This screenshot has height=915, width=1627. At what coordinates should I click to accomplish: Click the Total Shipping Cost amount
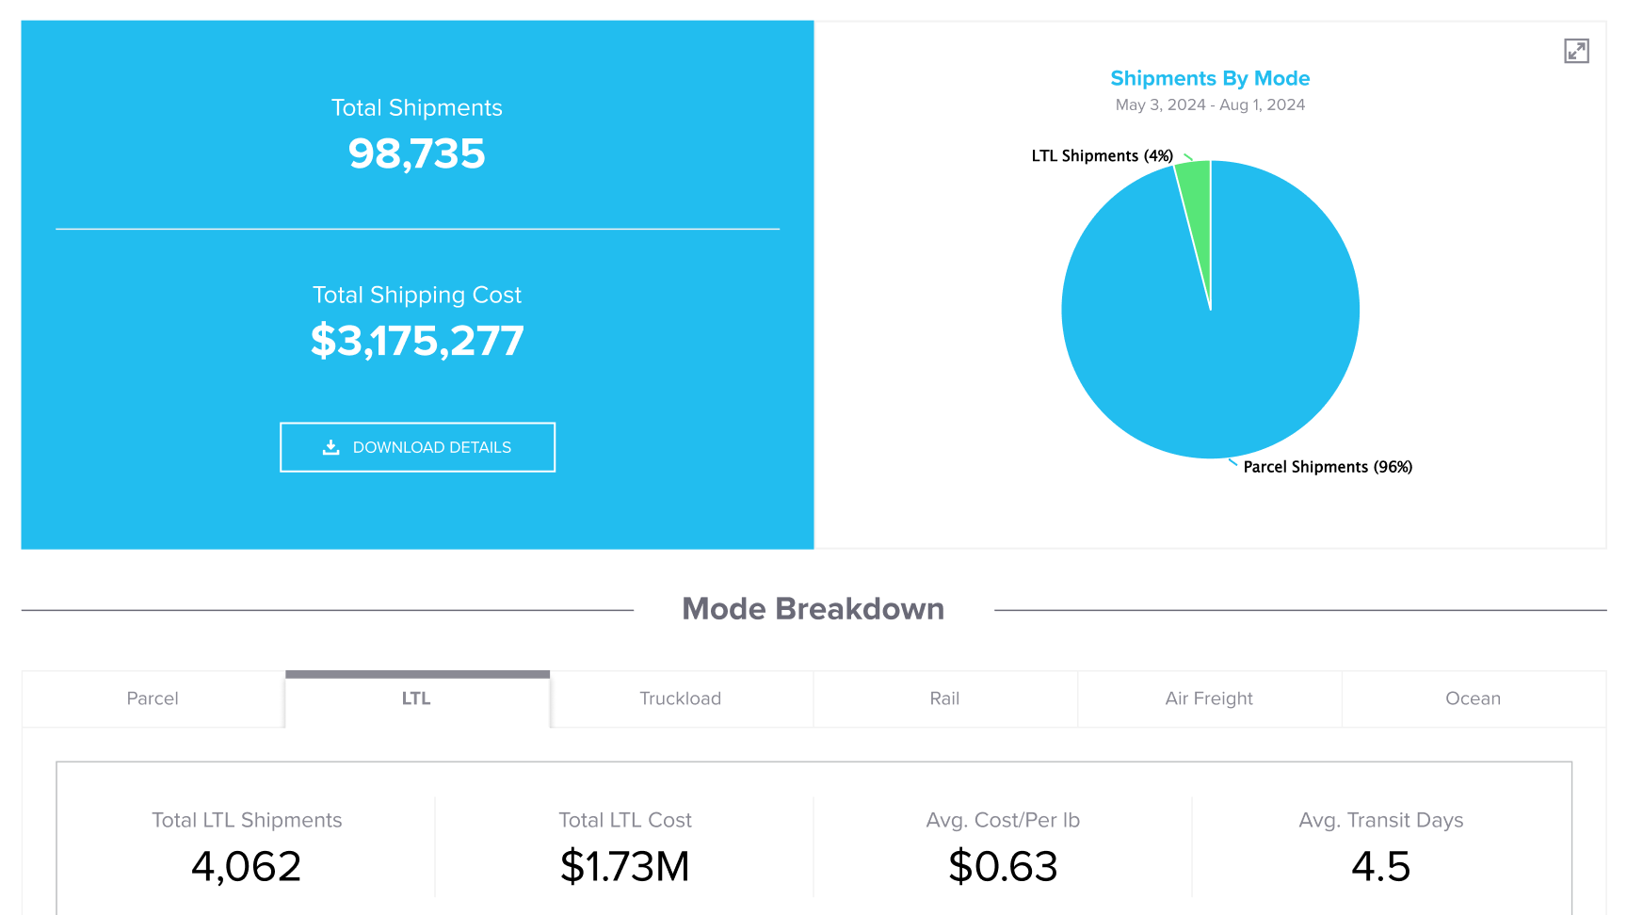pyautogui.click(x=417, y=341)
